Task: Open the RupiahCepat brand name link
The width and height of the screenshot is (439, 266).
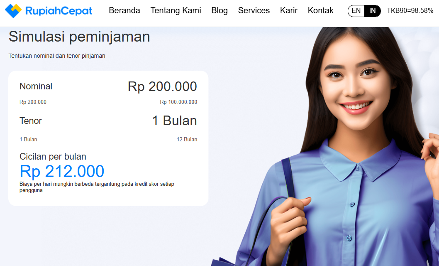Action: [x=59, y=11]
